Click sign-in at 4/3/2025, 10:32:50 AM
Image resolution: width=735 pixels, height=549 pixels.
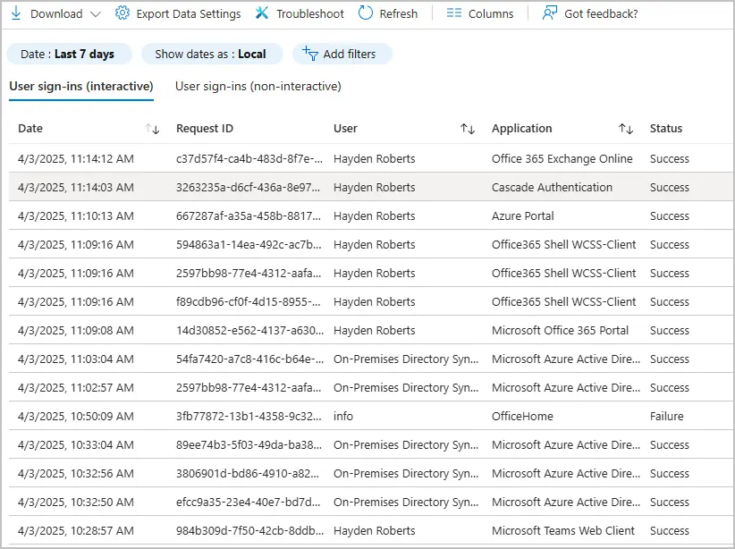(76, 503)
